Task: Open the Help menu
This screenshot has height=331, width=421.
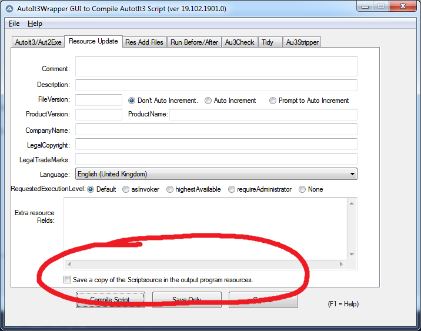Action: point(35,24)
